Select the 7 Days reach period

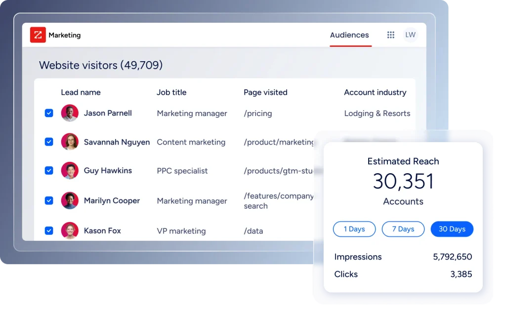[x=403, y=229]
